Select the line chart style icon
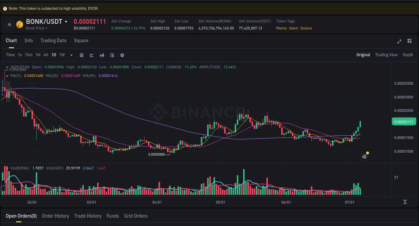Viewport: 419px width, 226px height. pos(92,55)
